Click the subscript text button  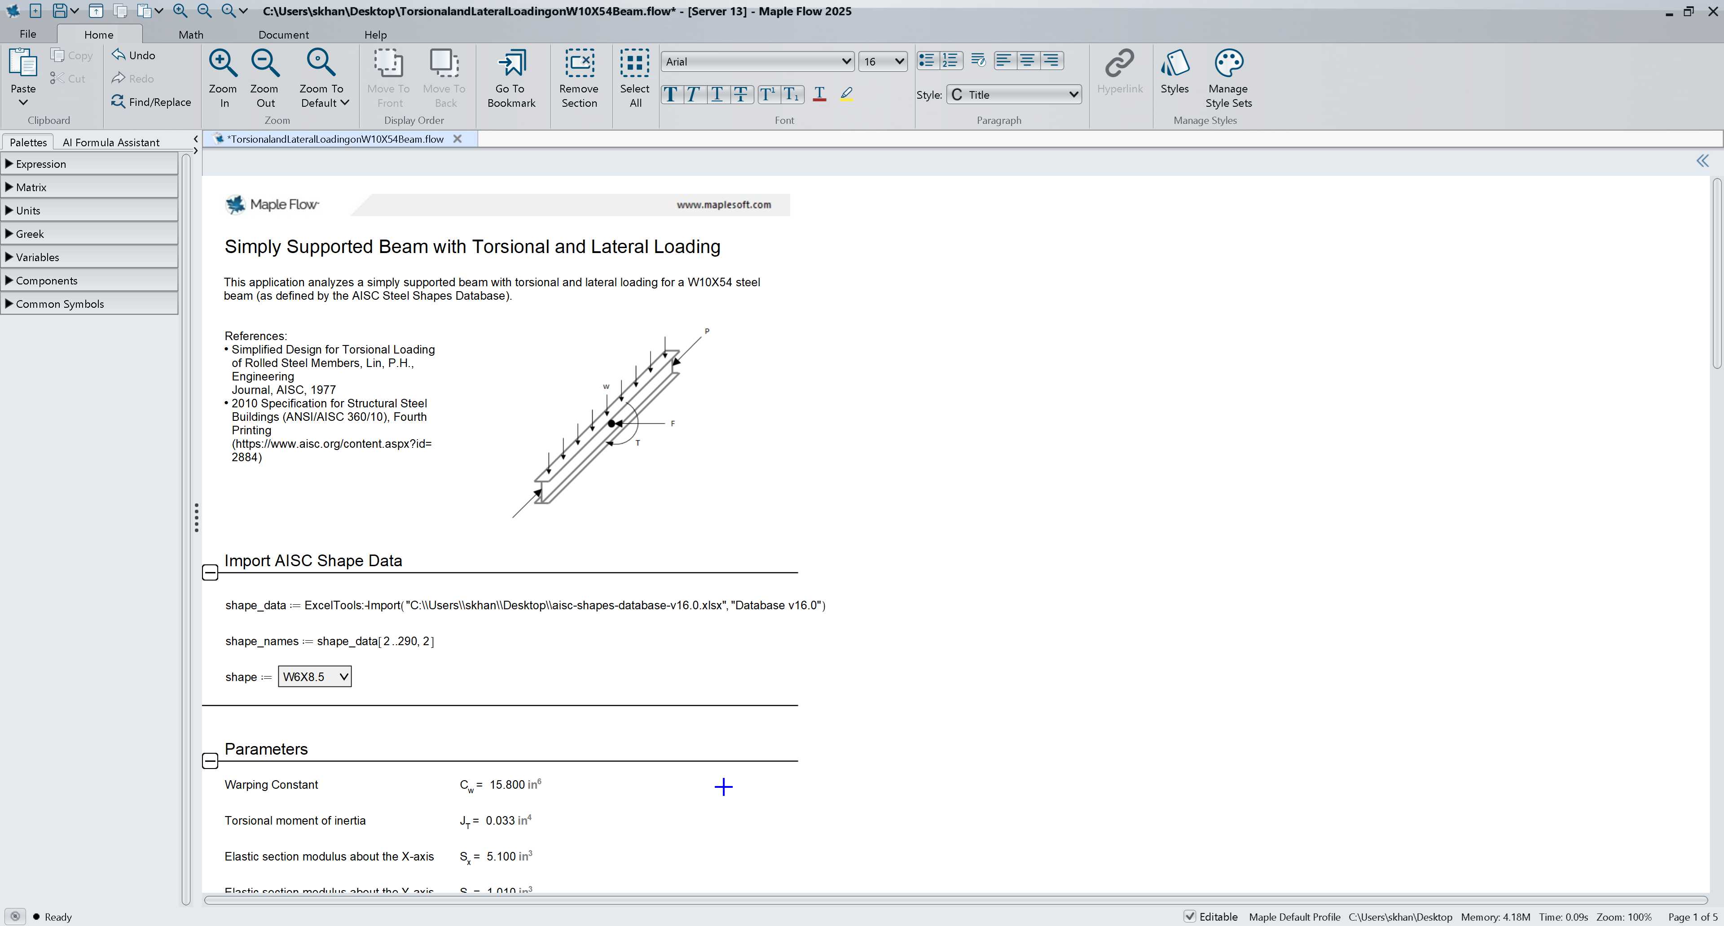coord(792,94)
